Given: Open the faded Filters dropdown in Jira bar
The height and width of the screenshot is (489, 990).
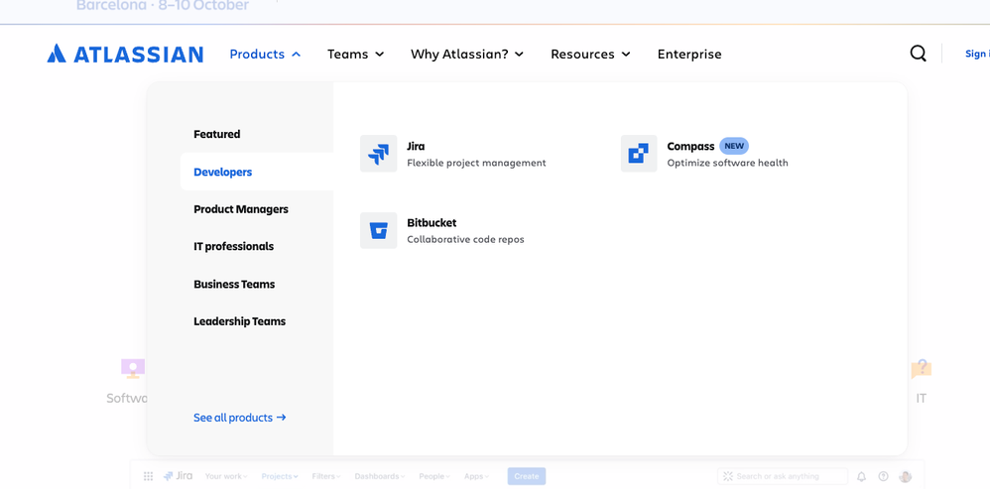Looking at the screenshot, I should click(x=325, y=476).
